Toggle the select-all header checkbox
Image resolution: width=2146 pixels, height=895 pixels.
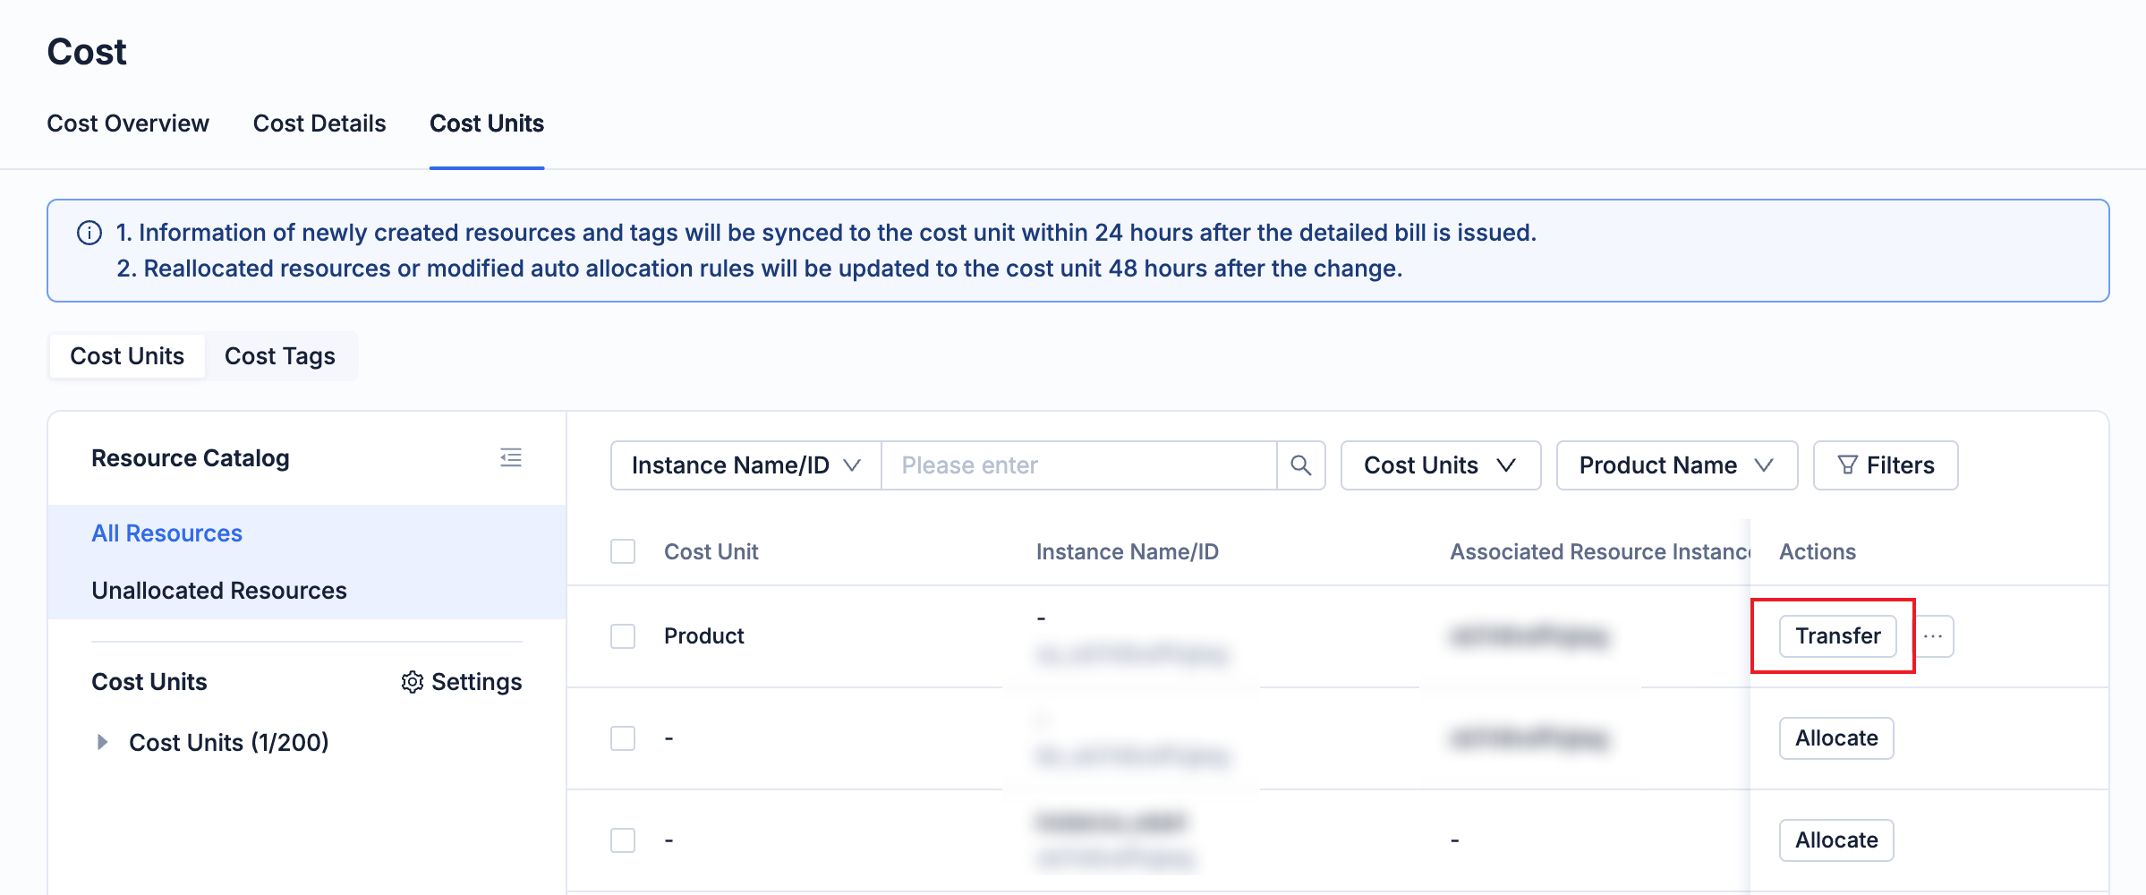623,551
